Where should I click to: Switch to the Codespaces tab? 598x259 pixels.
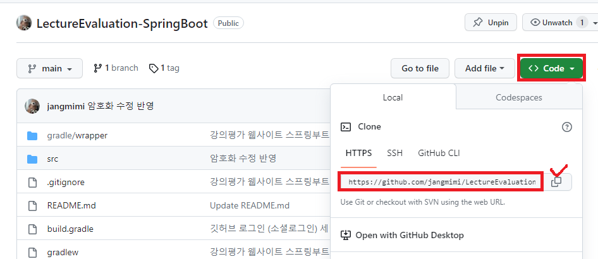point(519,97)
